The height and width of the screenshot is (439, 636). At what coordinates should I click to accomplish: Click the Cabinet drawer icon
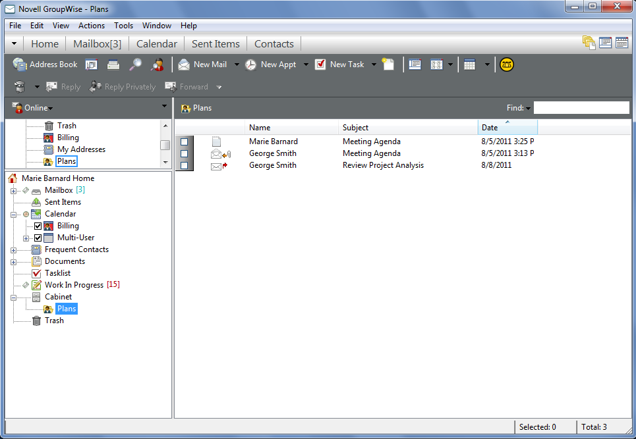pos(36,297)
